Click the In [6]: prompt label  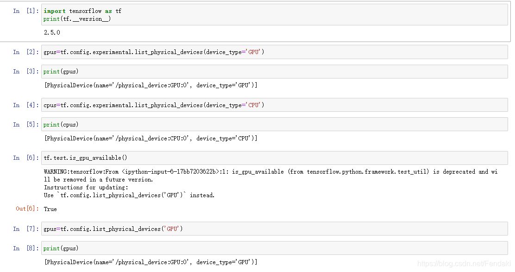point(26,158)
